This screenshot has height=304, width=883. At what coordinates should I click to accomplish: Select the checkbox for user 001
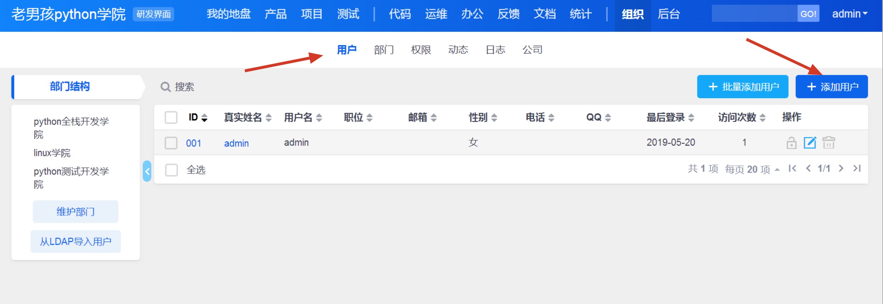(x=171, y=143)
